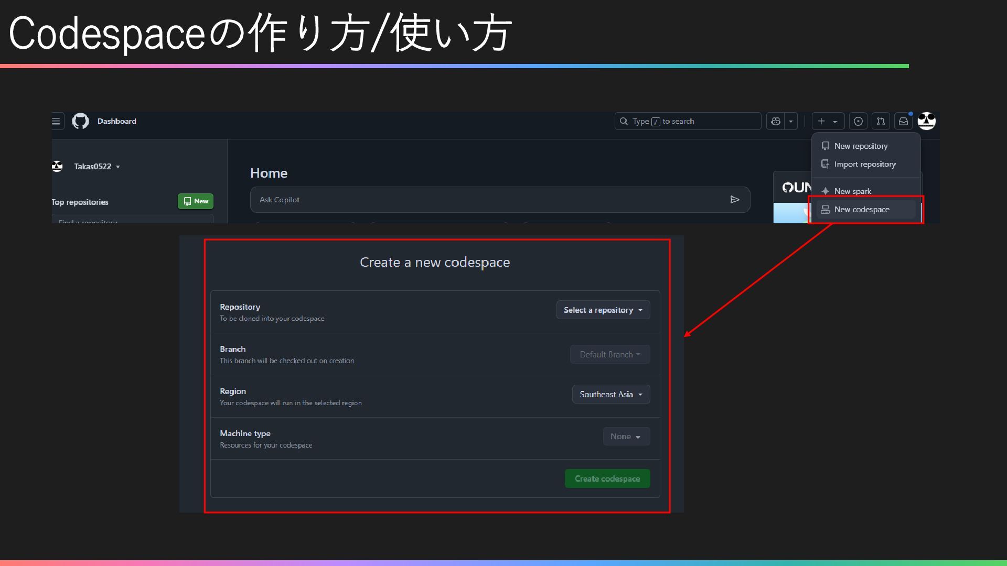The image size is (1007, 566).
Task: Click the Dashboard title text
Action: [116, 121]
